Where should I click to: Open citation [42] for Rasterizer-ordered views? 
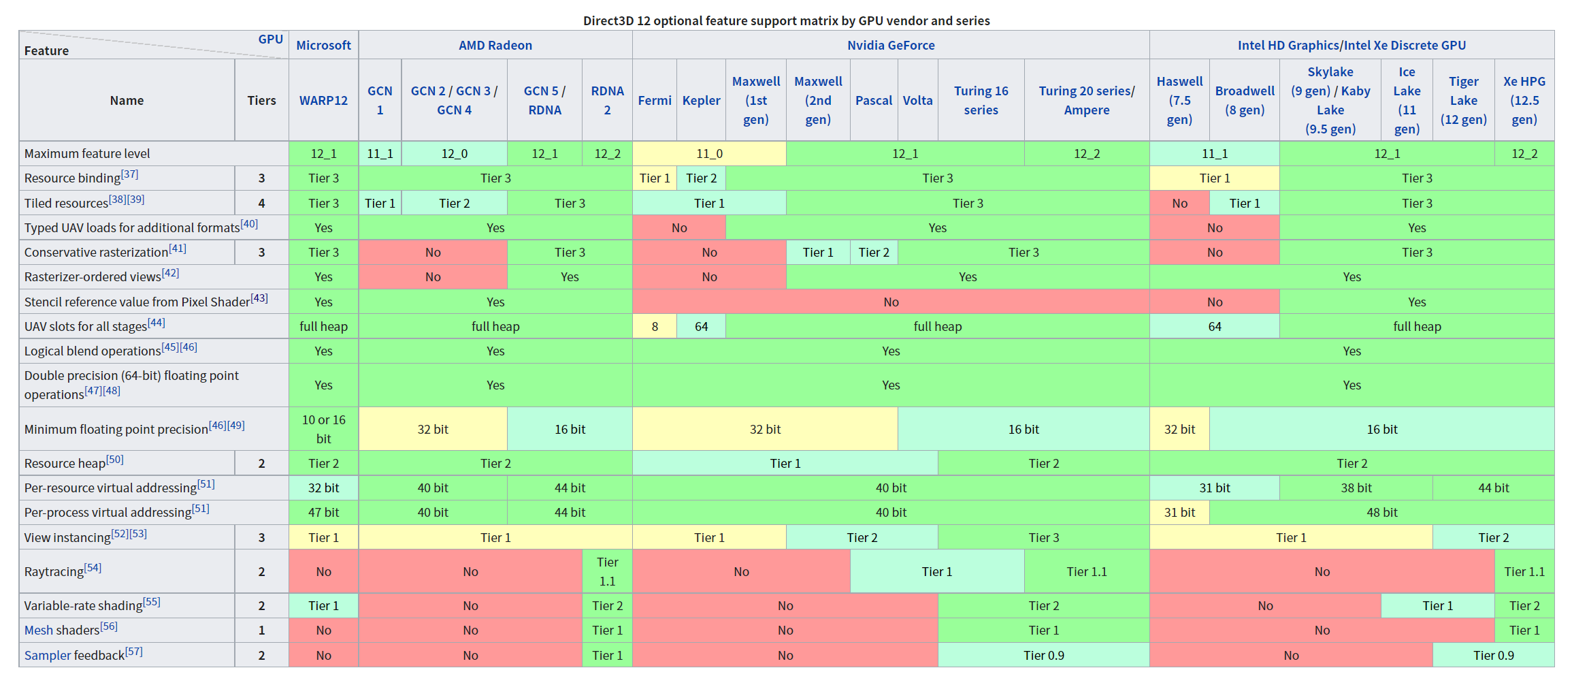tap(170, 273)
